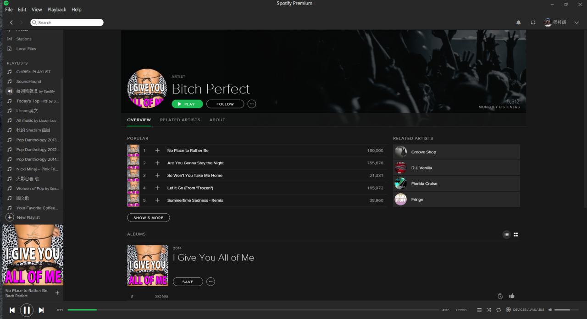This screenshot has width=587, height=319.
Task: Open artist more options ellipsis button
Action: click(252, 104)
